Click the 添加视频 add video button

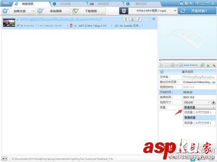click(x=53, y=11)
